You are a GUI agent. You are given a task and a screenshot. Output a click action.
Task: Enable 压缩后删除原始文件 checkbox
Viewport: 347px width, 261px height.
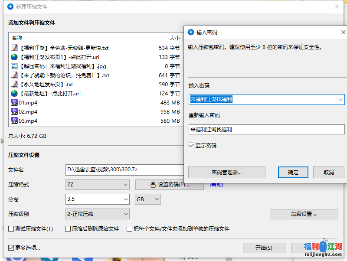(x=68, y=229)
